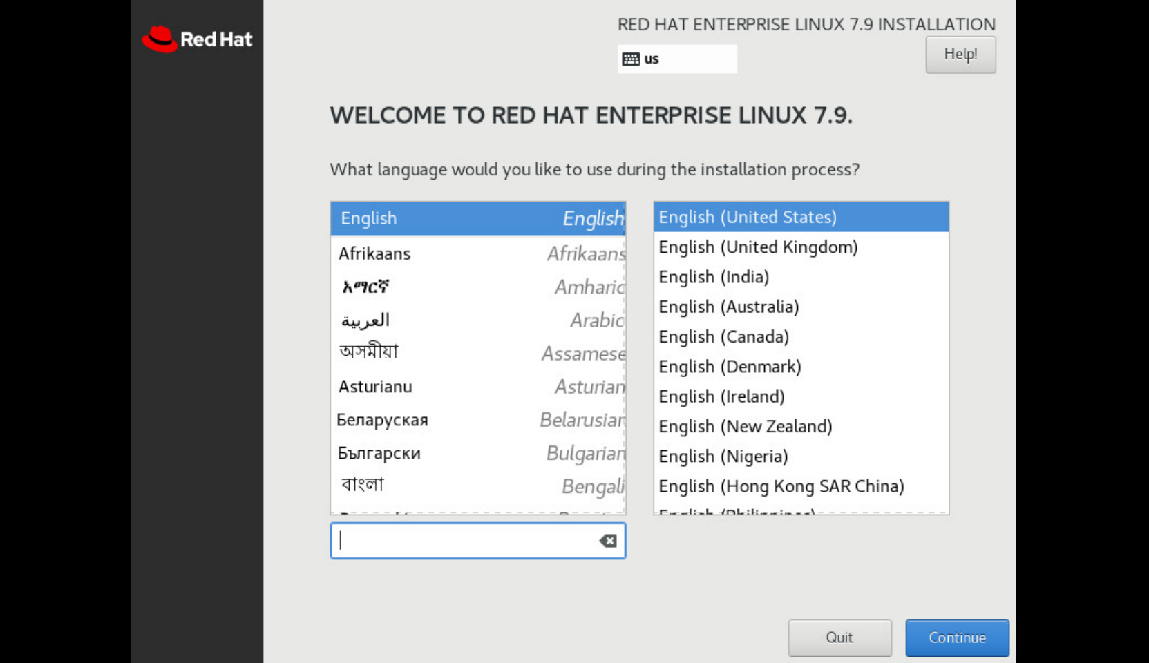The image size is (1149, 663).
Task: Select English (United States) locale
Action: tap(801, 217)
